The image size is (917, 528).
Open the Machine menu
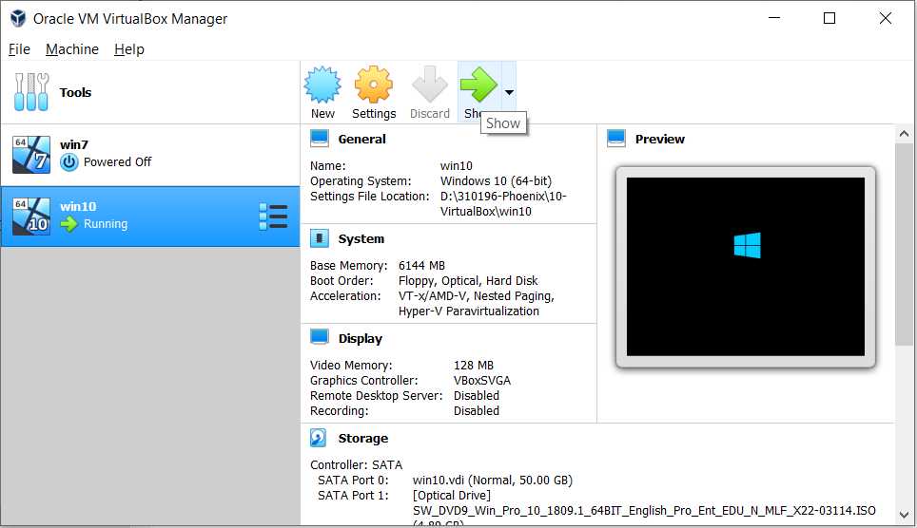tap(72, 49)
